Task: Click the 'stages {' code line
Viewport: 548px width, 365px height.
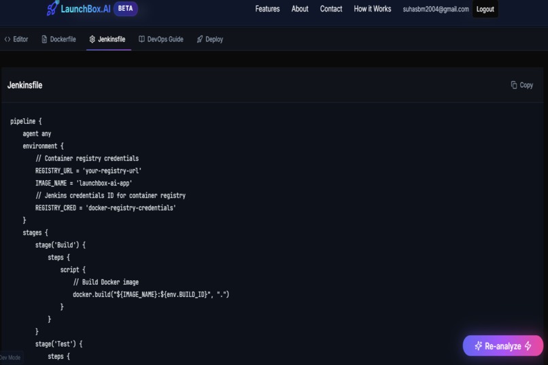Action: 35,232
